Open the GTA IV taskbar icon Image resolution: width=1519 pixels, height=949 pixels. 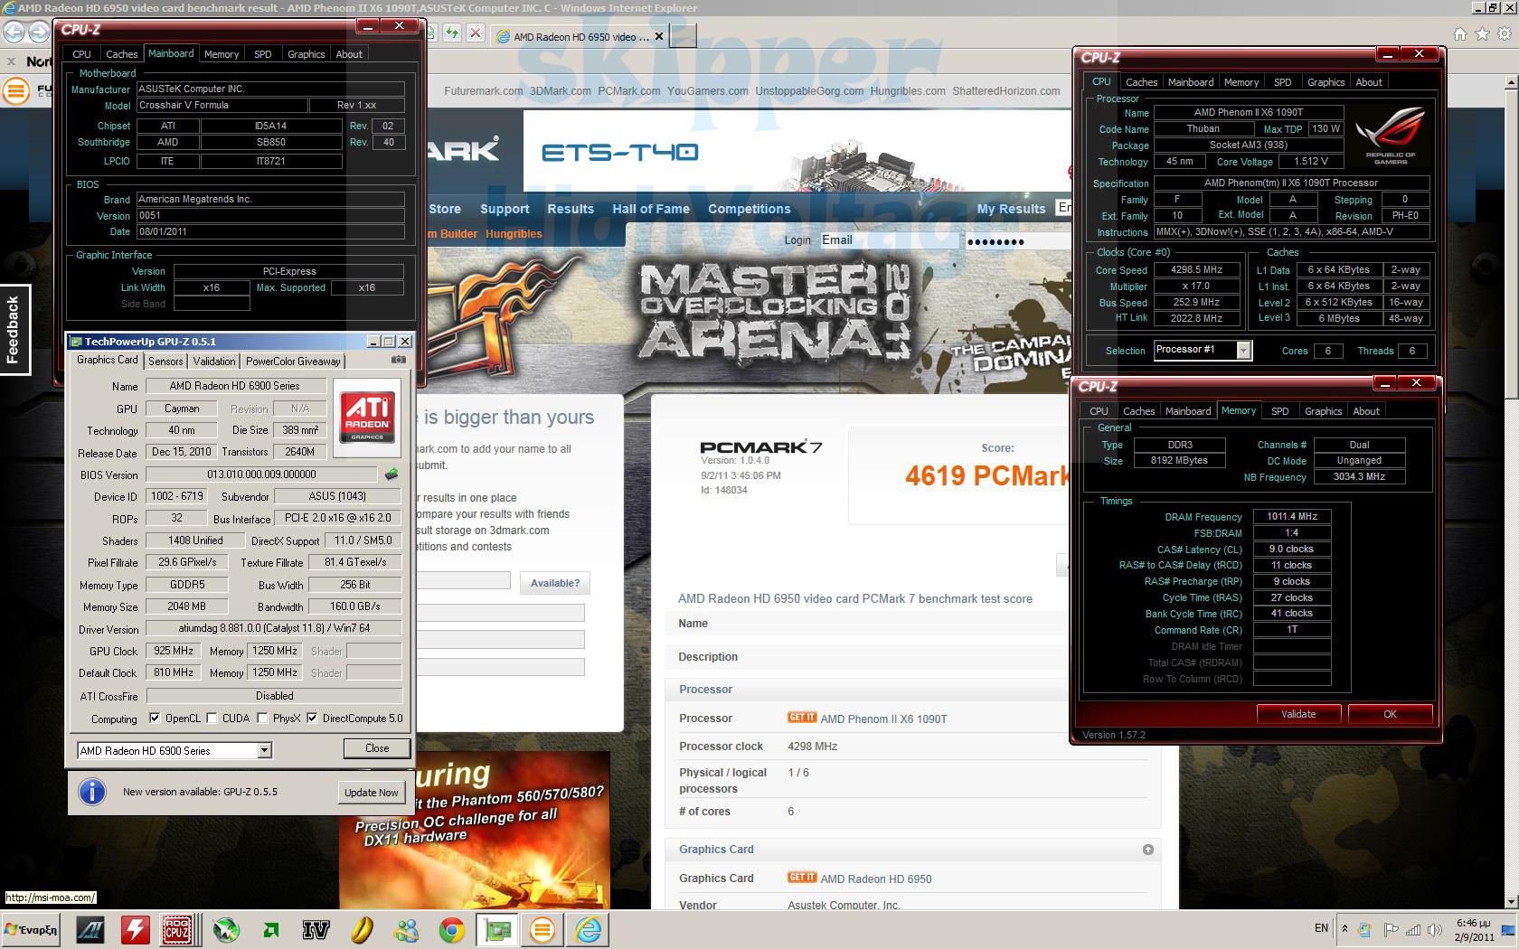[316, 929]
